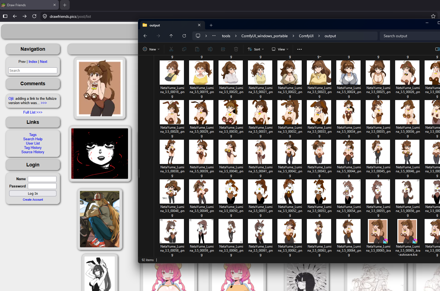This screenshot has height=291, width=440.
Task: Expand the chevron after tools in address bar
Action: 236,36
